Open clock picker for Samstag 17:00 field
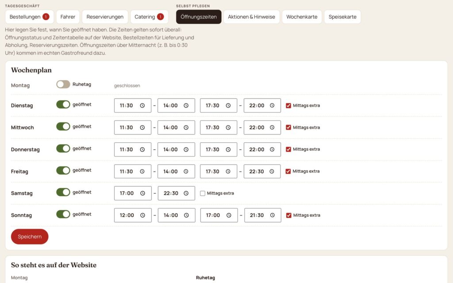The image size is (453, 283). click(x=143, y=194)
